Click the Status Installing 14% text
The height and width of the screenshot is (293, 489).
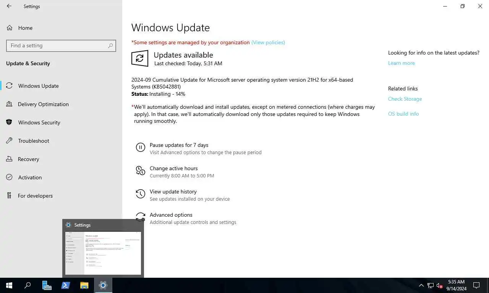point(158,94)
